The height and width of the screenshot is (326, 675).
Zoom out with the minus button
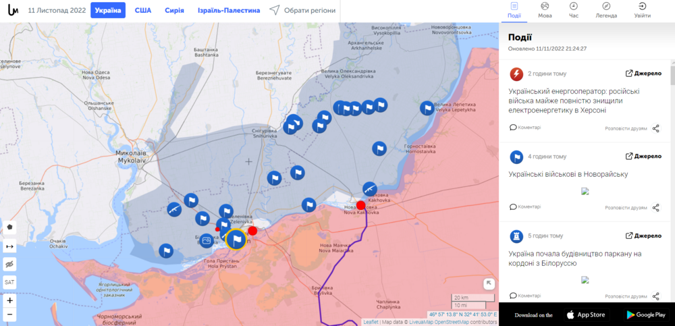[9, 315]
